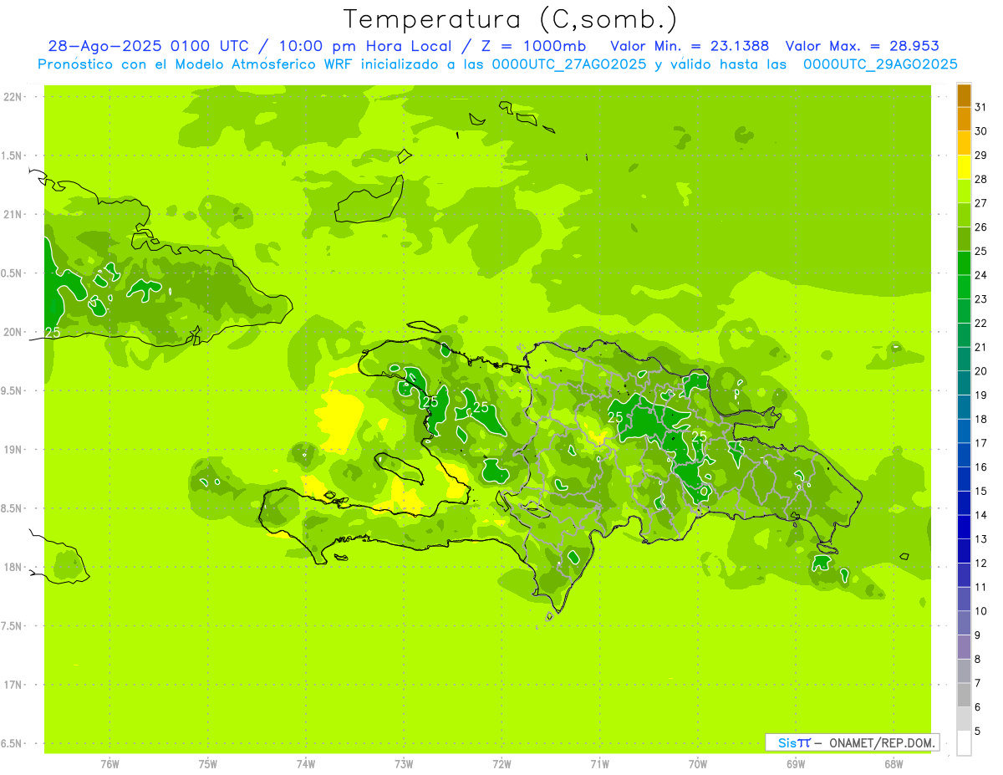This screenshot has width=1003, height=775.
Task: Click the grey 6–7 colorbar swatch
Action: [x=964, y=695]
